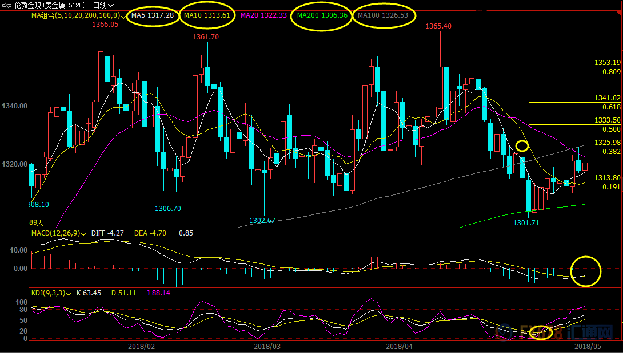Click the D 51.11 value

123,293
